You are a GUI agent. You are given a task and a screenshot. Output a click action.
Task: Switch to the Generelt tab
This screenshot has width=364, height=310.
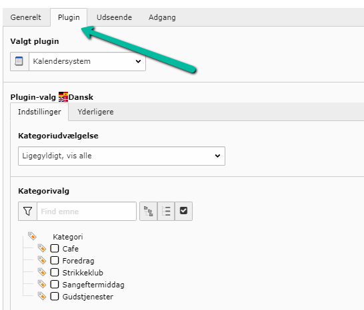pos(26,17)
